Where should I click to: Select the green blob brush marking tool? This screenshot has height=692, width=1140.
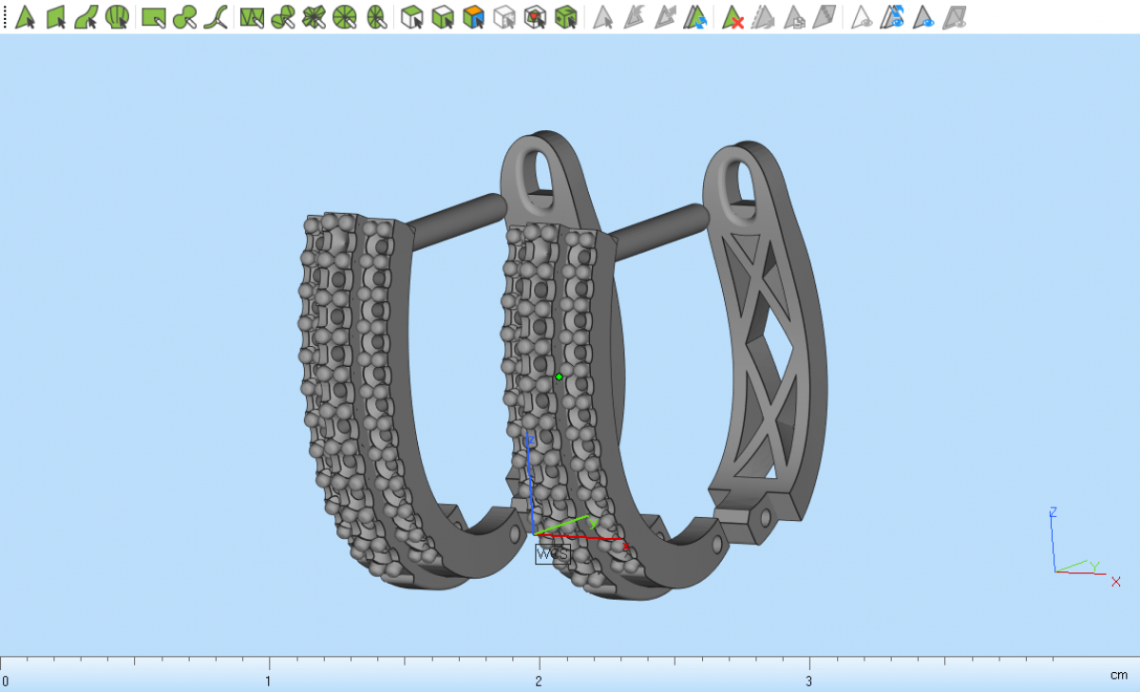tap(184, 17)
